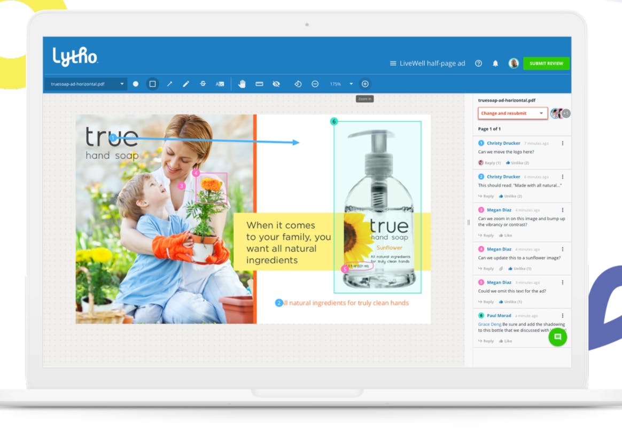
Task: Click the Submit Review button
Action: (x=546, y=64)
